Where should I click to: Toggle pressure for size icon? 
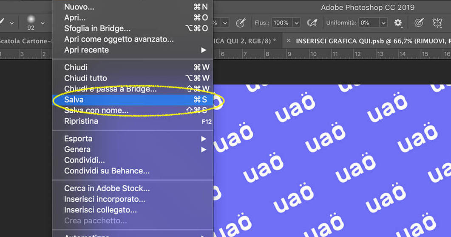point(419,23)
